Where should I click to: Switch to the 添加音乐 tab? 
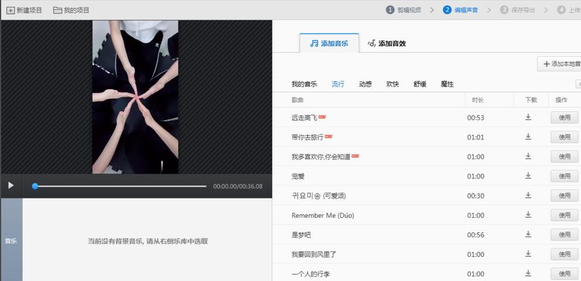[x=328, y=43]
